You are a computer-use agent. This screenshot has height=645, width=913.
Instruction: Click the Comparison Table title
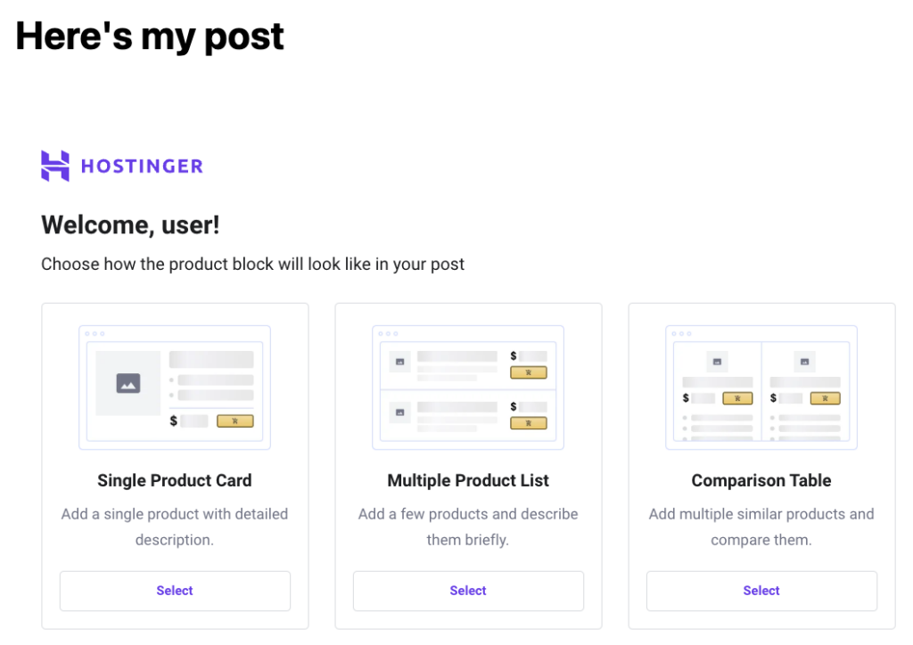click(761, 480)
